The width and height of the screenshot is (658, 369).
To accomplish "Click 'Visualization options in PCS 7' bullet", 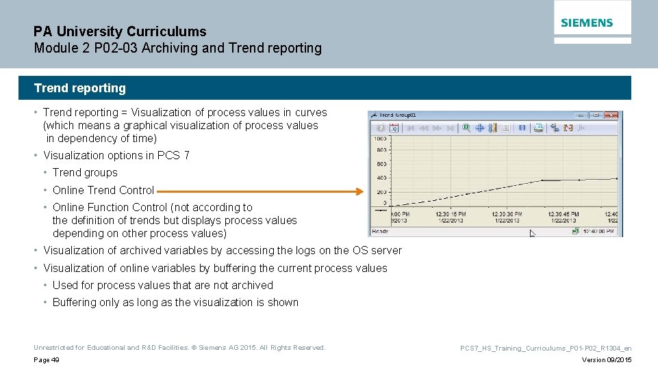I will click(116, 155).
